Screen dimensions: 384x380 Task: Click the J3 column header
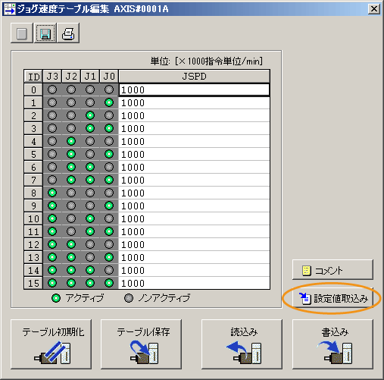click(52, 77)
